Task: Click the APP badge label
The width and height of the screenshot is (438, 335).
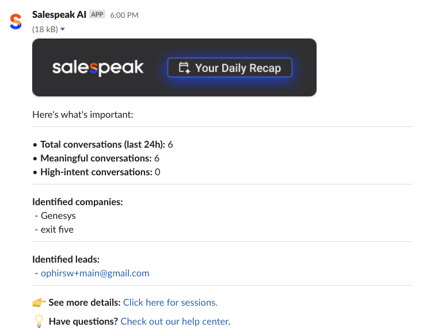Action: [97, 14]
